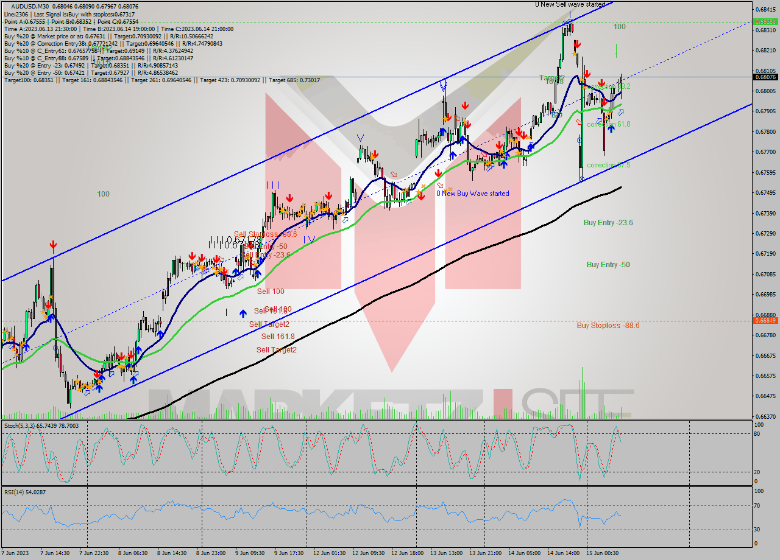Click the green '100' label near the top right
This screenshot has height=560, width=780.
pos(619,27)
